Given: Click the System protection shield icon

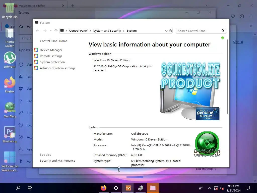Looking at the screenshot, I should tap(36, 62).
